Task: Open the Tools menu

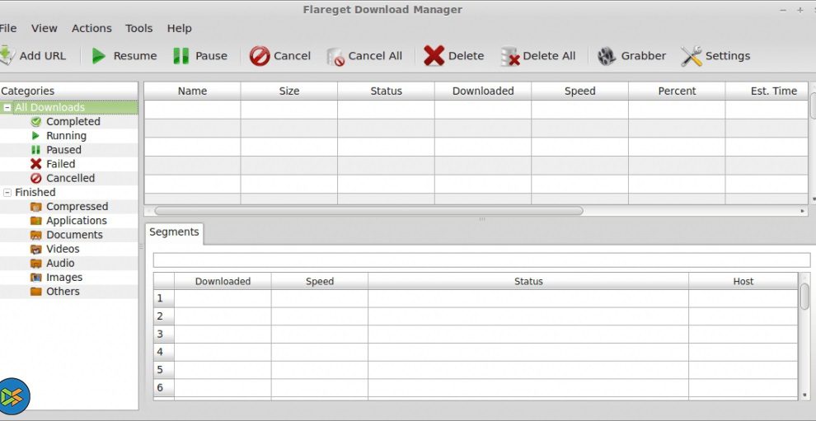Action: pyautogui.click(x=138, y=28)
